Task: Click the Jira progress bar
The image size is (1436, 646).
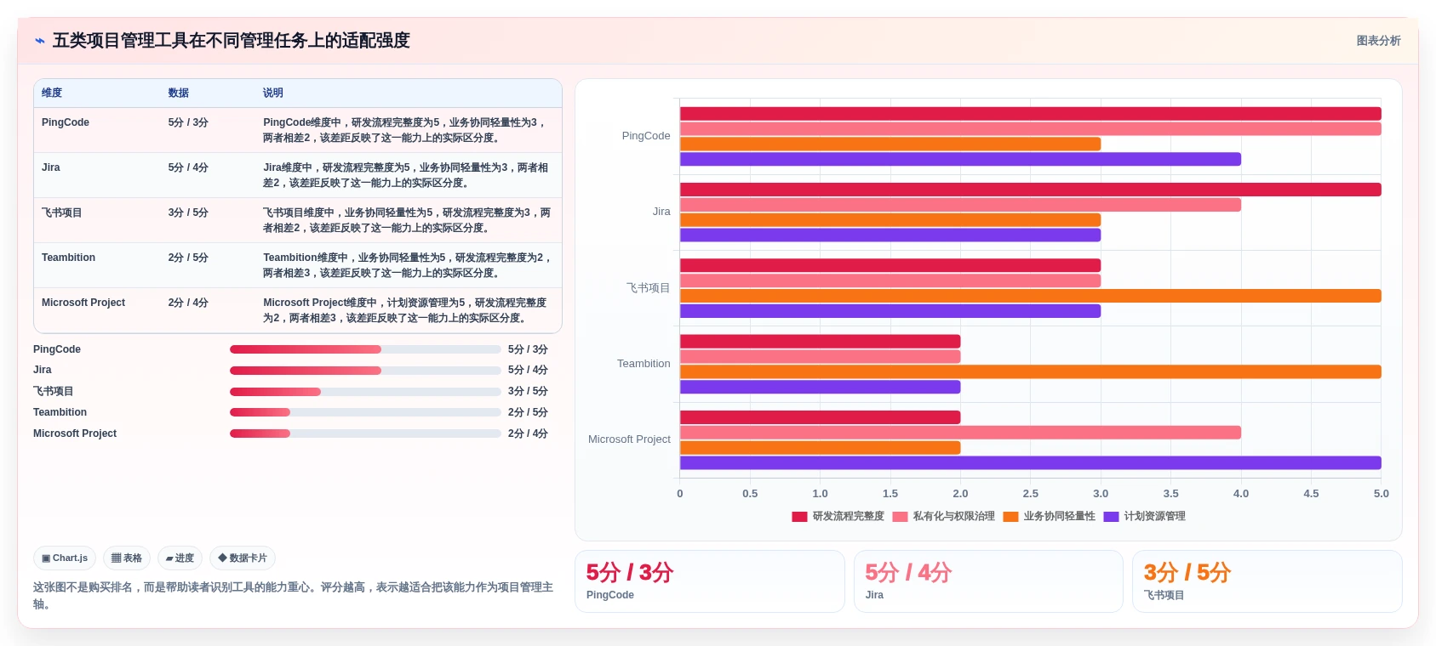Action: [365, 371]
